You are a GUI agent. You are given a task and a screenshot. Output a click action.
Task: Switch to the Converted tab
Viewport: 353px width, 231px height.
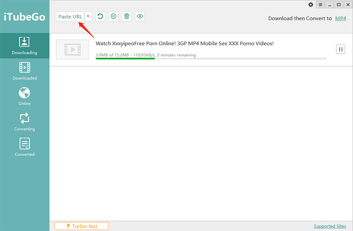pos(25,148)
